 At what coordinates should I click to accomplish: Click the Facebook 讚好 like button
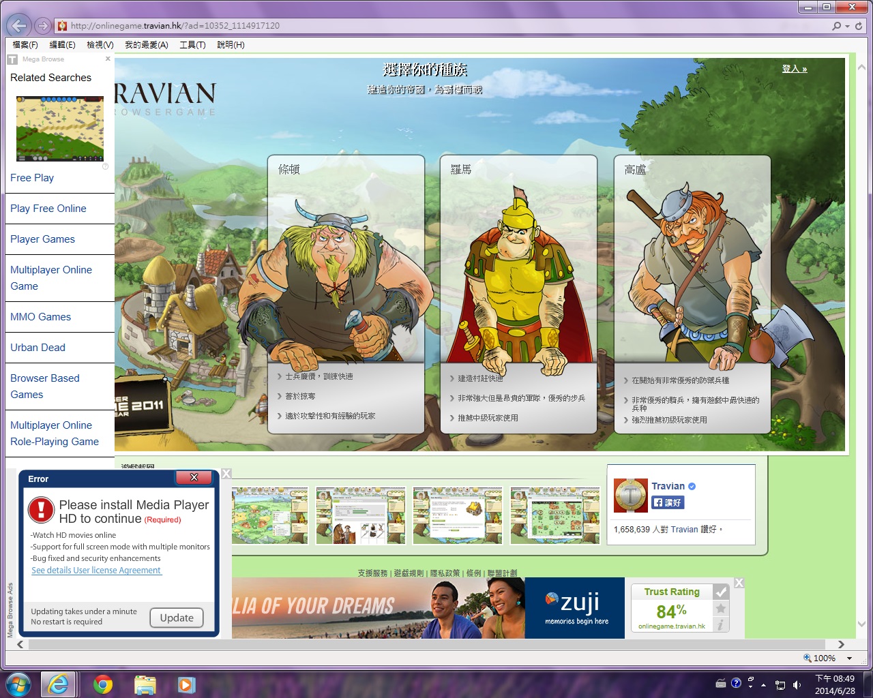tap(668, 502)
